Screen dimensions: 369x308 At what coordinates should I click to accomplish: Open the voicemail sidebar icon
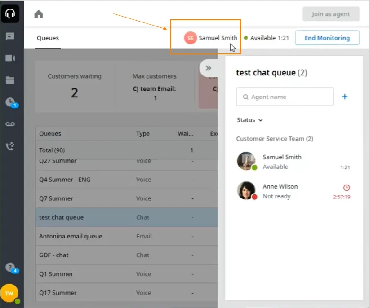[x=10, y=124]
